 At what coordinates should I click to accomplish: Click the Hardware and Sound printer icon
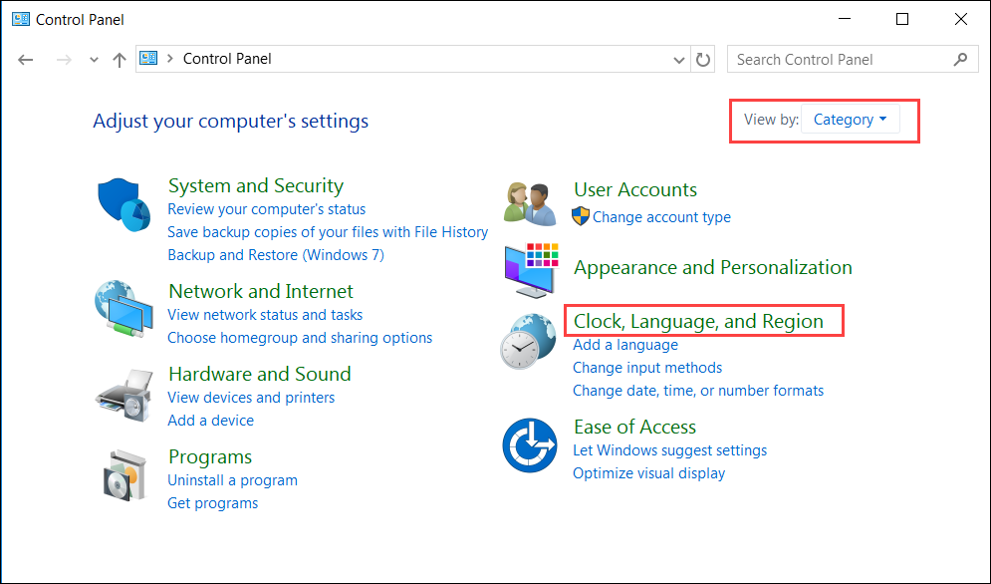pyautogui.click(x=124, y=391)
